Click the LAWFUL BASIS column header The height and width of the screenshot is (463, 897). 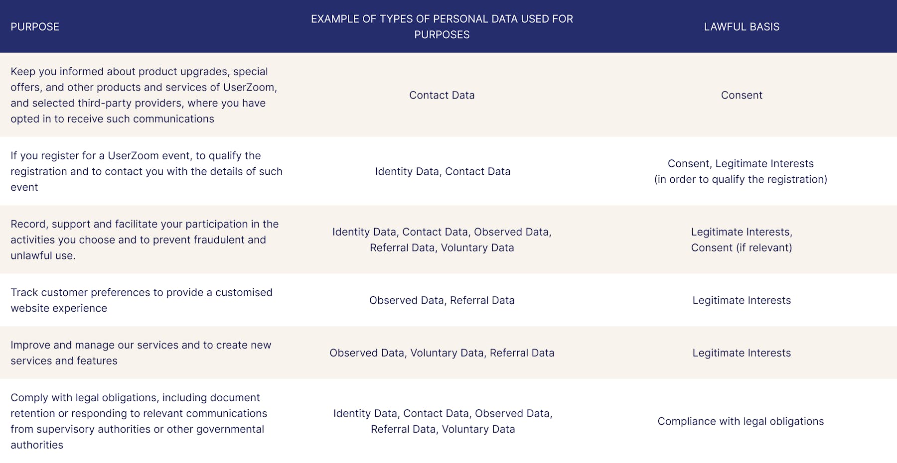742,27
